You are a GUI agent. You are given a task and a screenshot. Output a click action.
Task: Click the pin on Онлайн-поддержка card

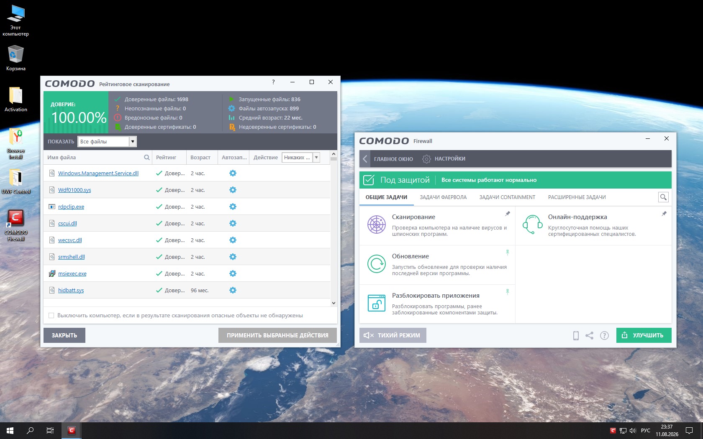(664, 214)
